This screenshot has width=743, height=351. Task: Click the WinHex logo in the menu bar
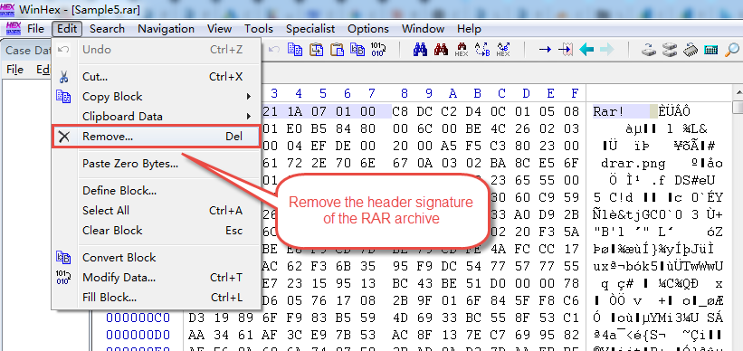pos(14,28)
